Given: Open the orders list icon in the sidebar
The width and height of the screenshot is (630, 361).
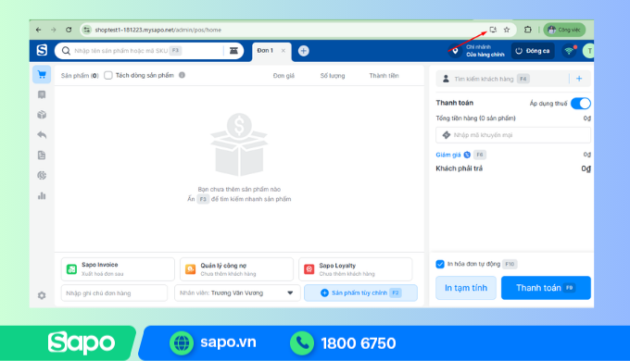Looking at the screenshot, I should (x=42, y=94).
